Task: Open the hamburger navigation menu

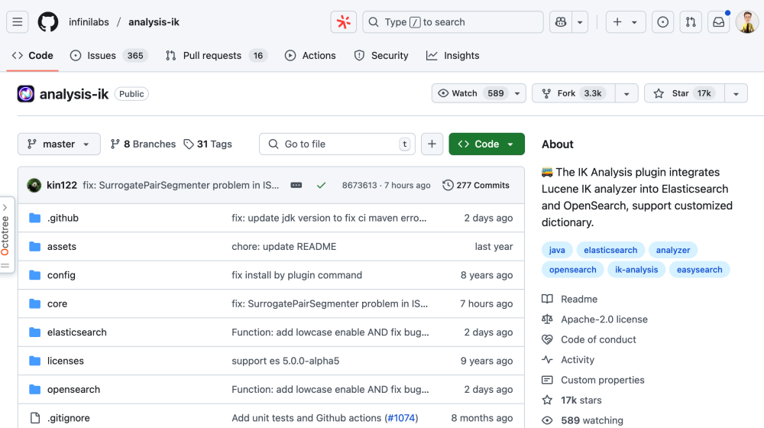Action: click(x=18, y=22)
